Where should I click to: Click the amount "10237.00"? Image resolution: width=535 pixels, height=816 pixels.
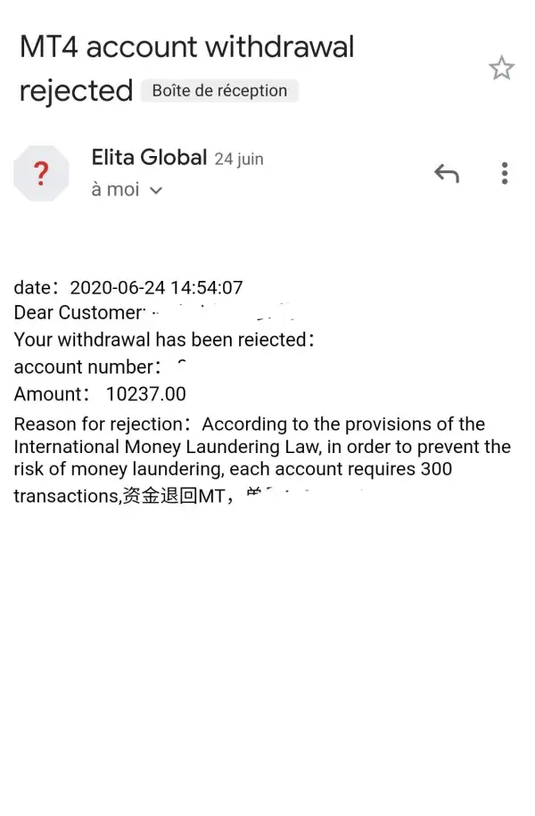coord(145,394)
